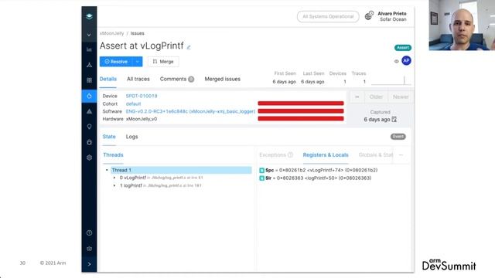Click the Resolve button
The width and height of the screenshot is (495, 278).
(116, 62)
